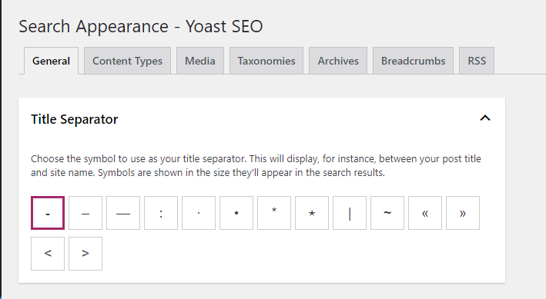546x299 pixels.
Task: Open the Media tab
Action: 200,61
